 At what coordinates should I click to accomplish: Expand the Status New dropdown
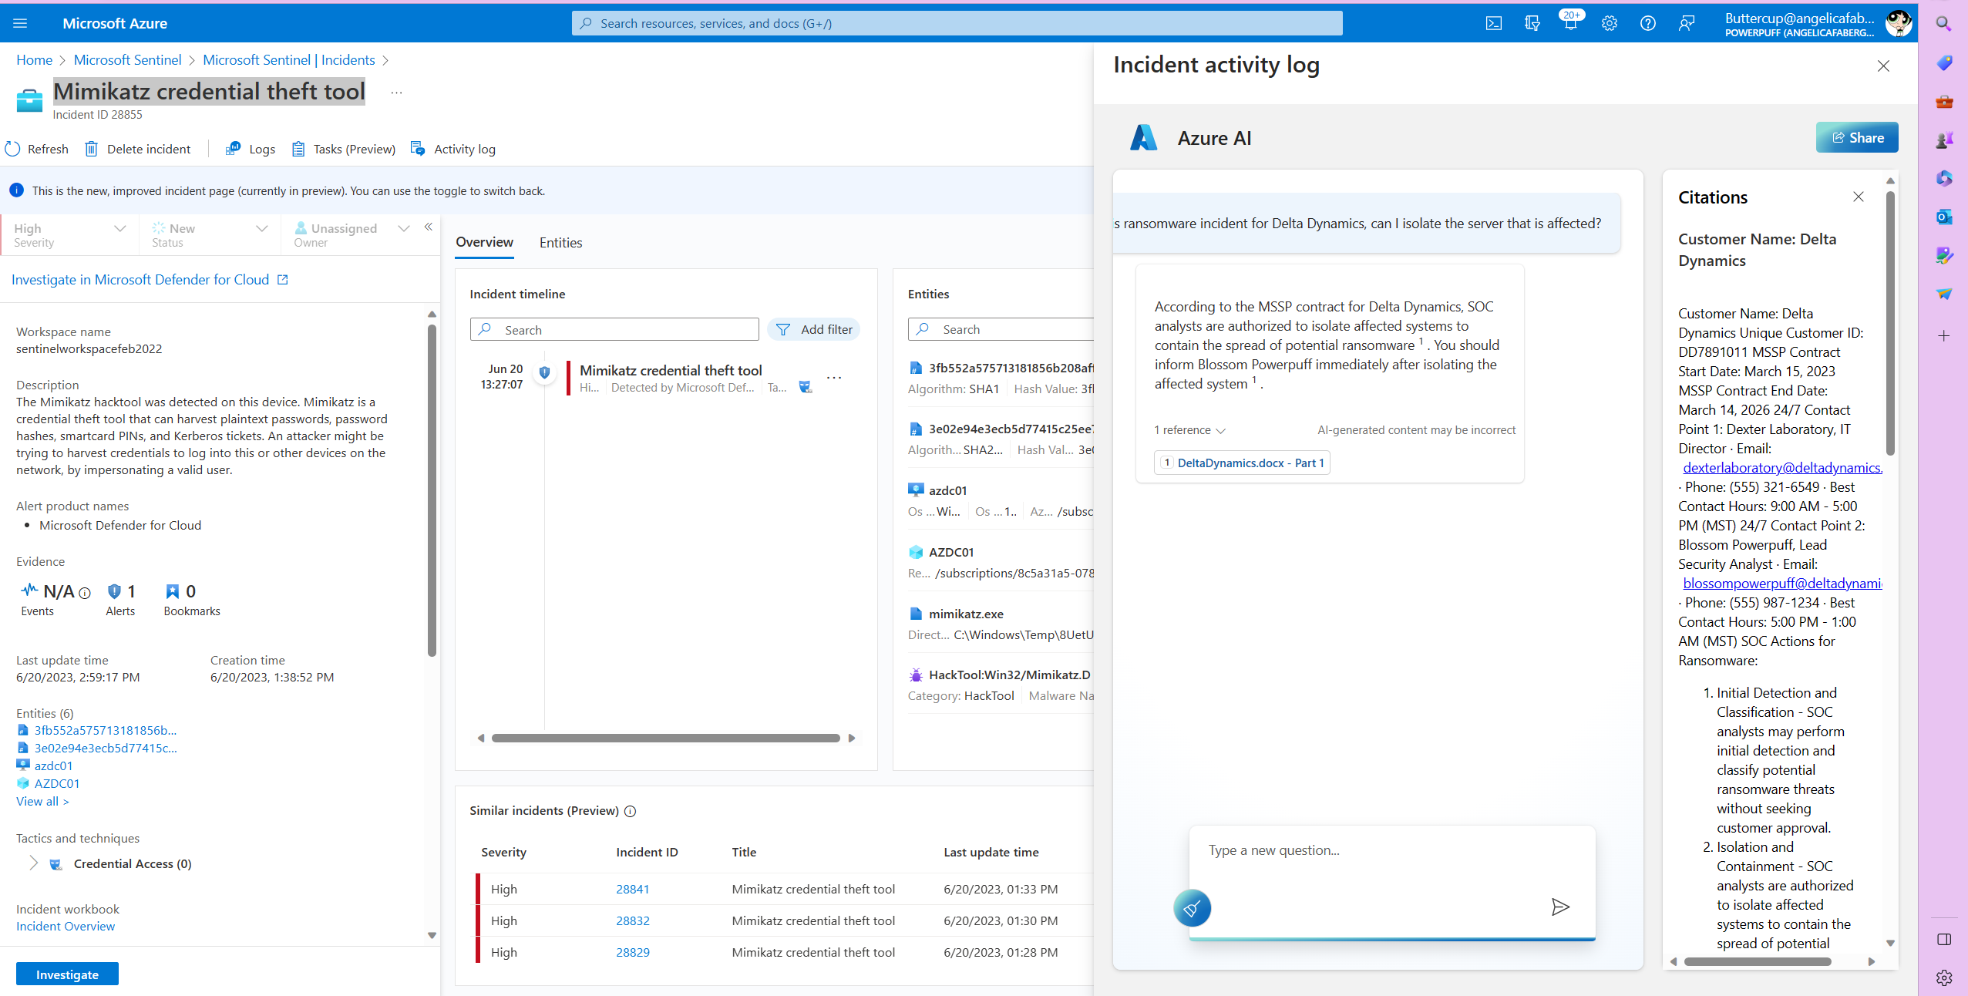tap(261, 228)
